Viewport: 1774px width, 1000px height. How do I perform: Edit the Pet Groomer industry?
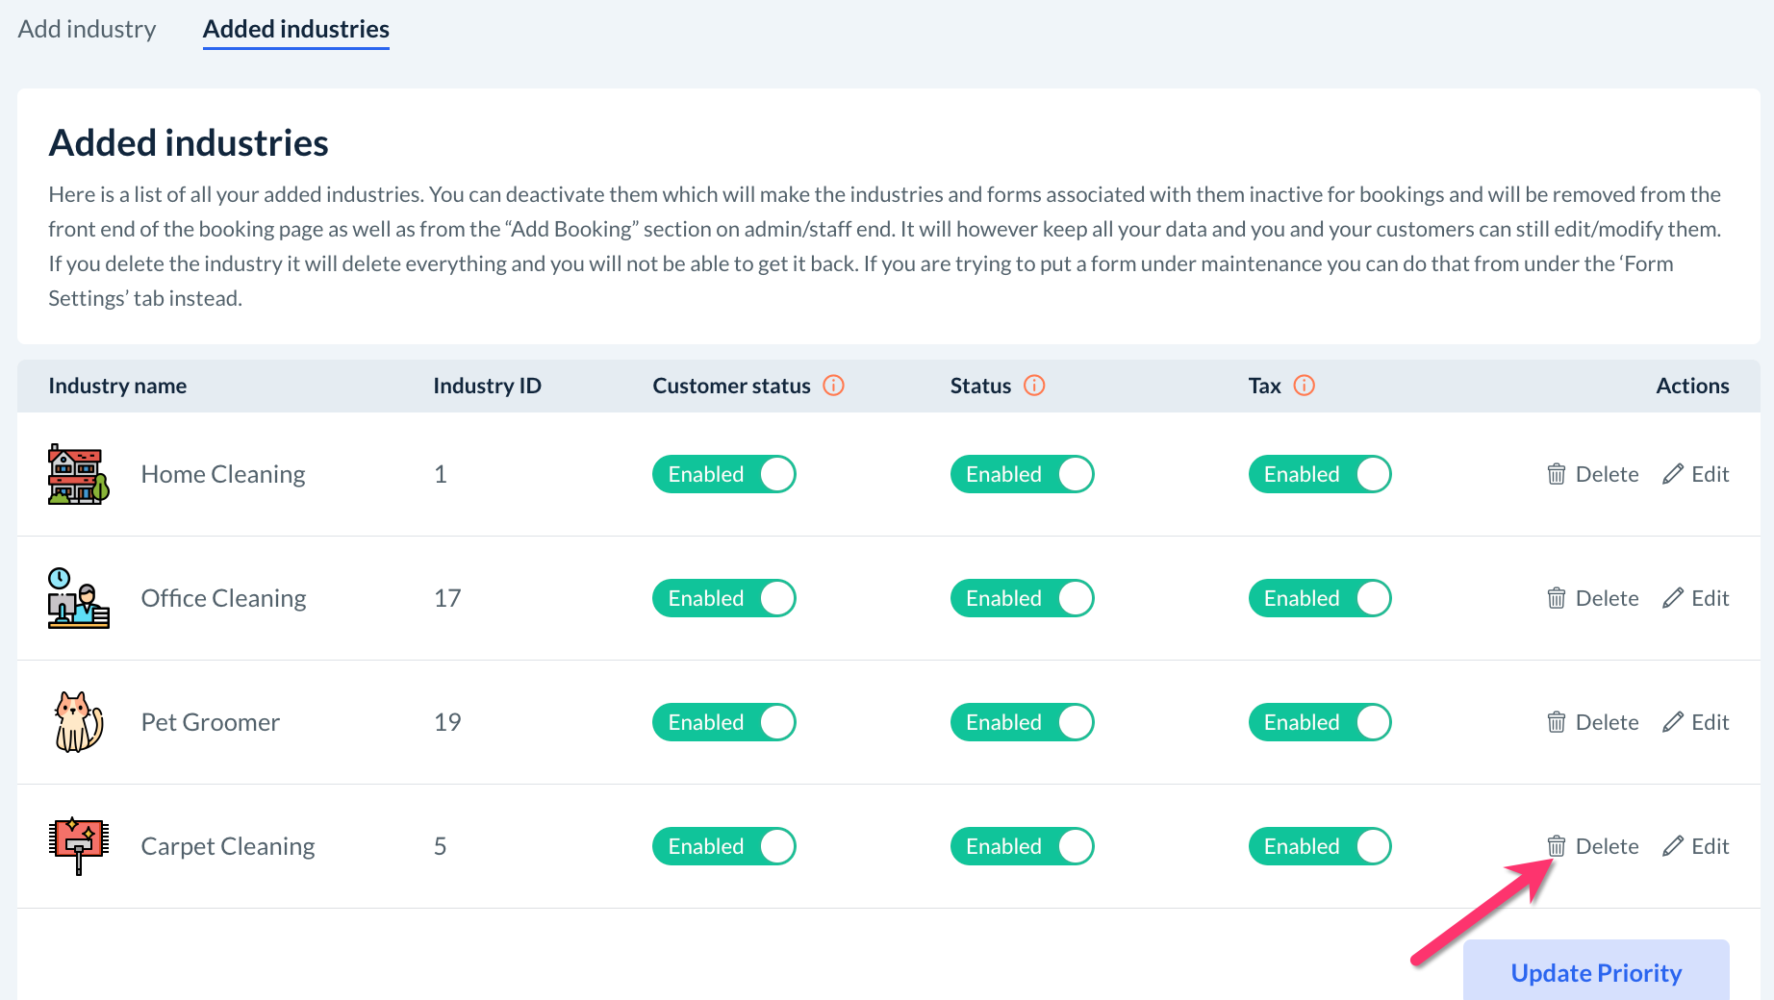click(x=1696, y=722)
